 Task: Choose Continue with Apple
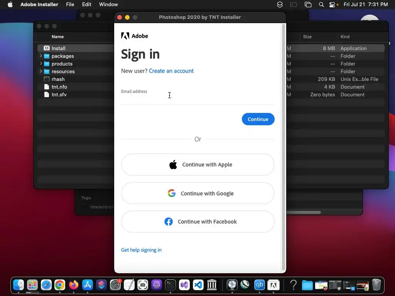[x=198, y=165]
